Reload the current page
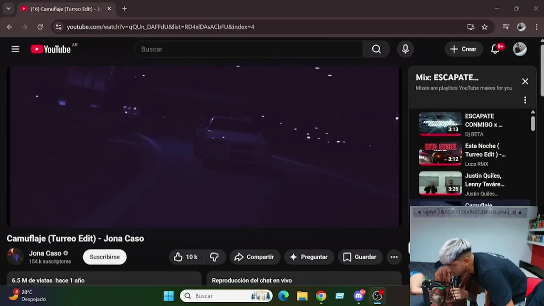The image size is (544, 306). [x=40, y=27]
